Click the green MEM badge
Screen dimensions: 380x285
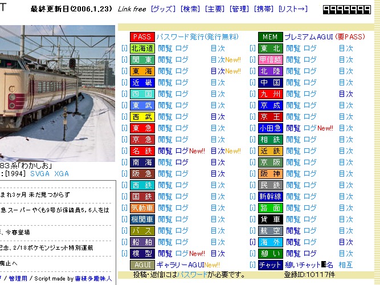pyautogui.click(x=270, y=37)
